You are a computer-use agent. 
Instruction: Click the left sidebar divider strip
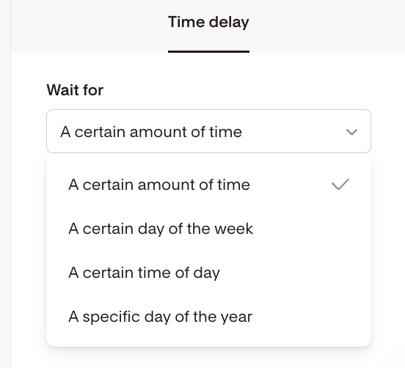pos(5,184)
